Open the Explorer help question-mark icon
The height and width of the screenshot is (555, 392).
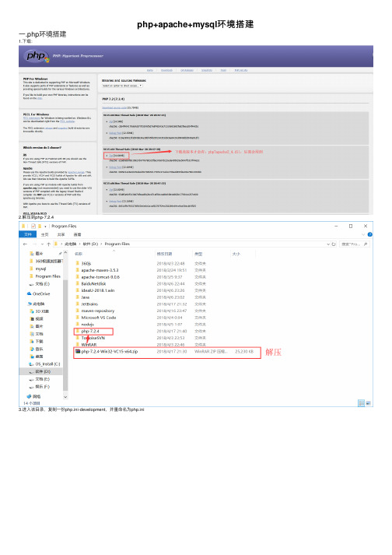point(369,234)
